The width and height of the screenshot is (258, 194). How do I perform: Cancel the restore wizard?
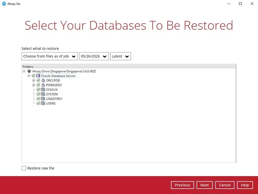225,185
